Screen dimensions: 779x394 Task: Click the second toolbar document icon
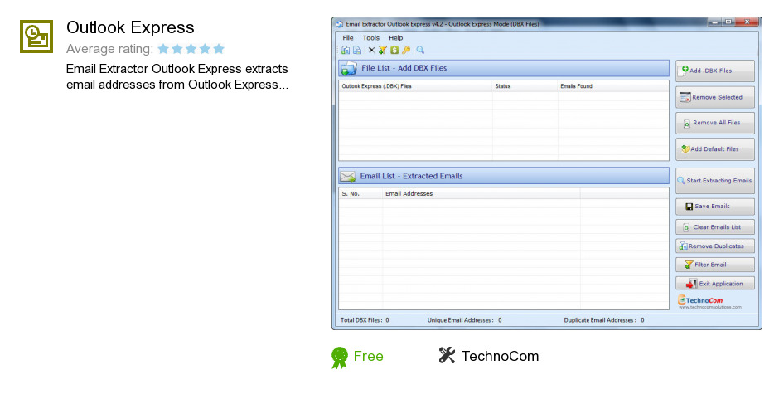[x=357, y=50]
